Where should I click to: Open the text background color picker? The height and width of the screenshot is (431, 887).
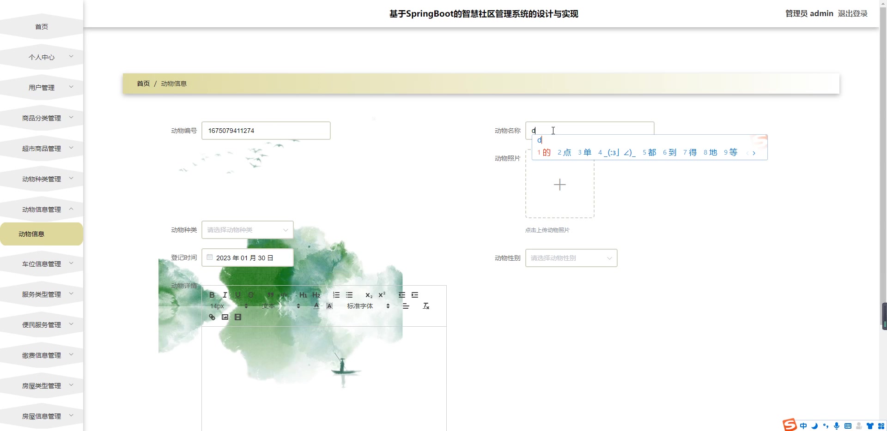click(329, 306)
